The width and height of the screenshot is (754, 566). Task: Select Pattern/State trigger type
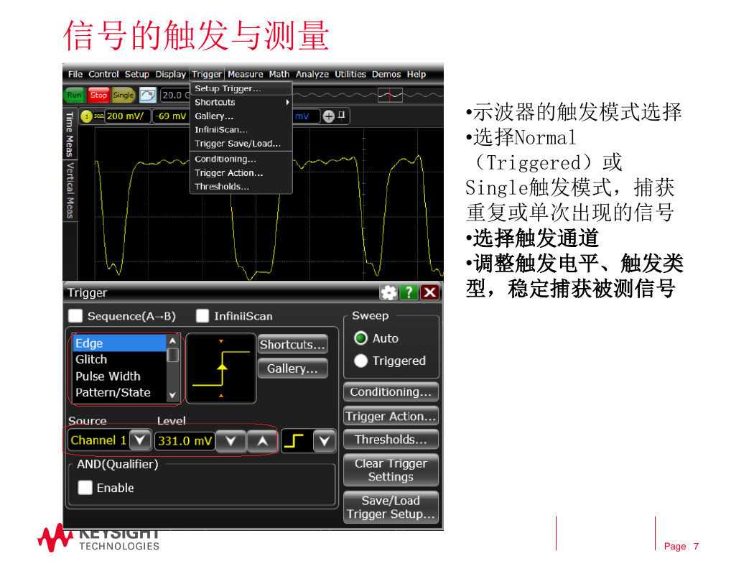[x=120, y=392]
